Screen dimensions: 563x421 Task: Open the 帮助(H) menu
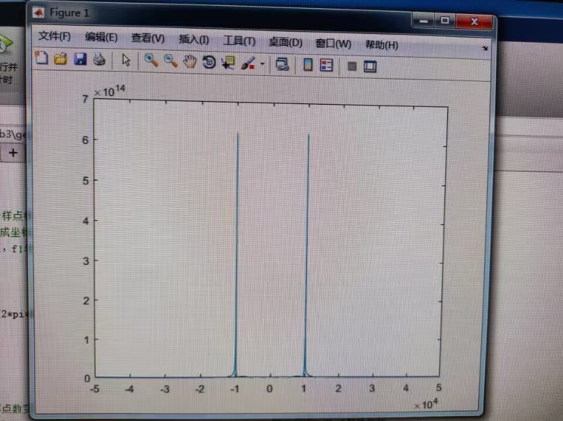(381, 45)
